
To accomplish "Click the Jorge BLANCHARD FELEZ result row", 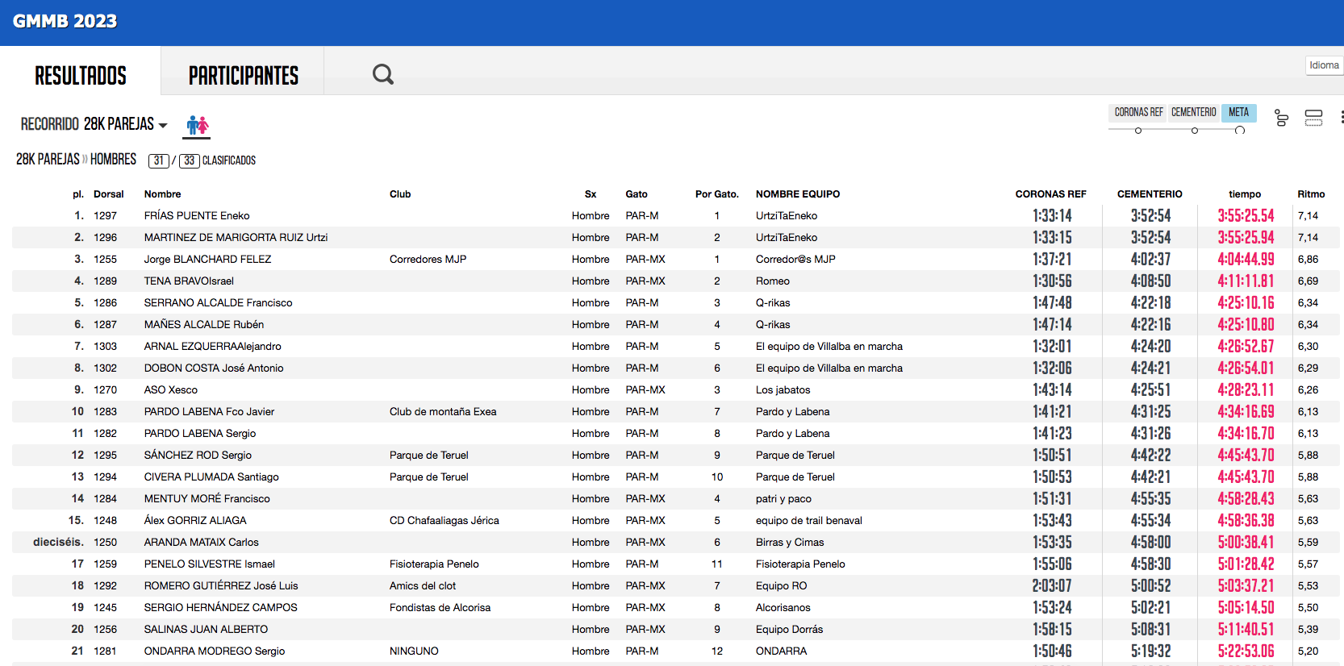I will (x=207, y=260).
